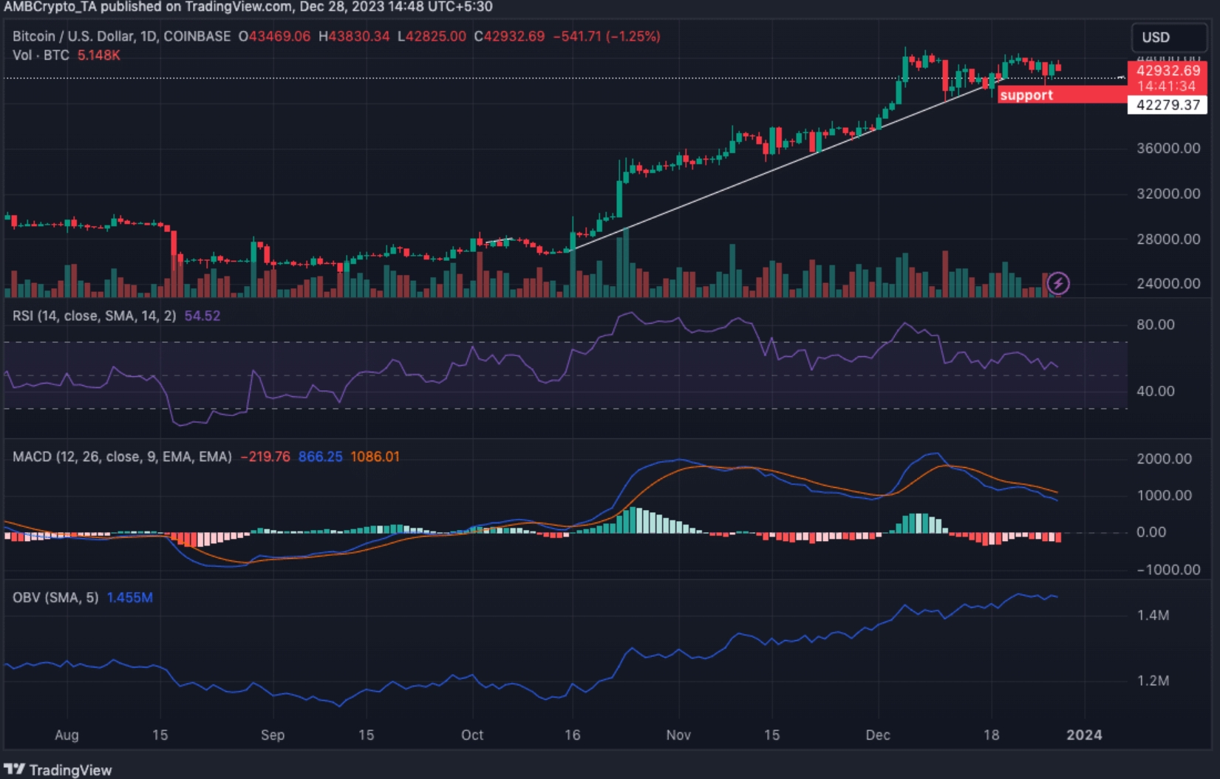Click the MACD histogram value −219.76
Screen dimensions: 1220x779
coord(265,457)
